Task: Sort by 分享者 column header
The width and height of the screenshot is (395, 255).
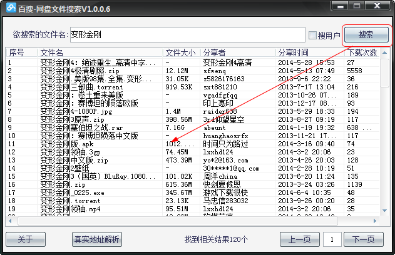Action: pos(238,52)
